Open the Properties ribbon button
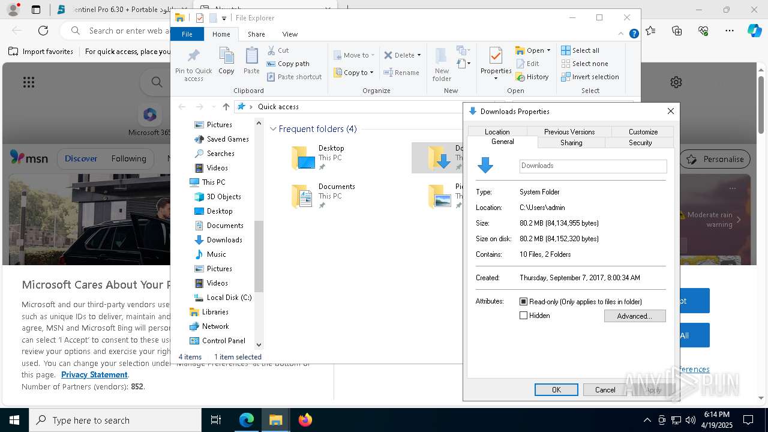This screenshot has height=432, width=768. (x=496, y=65)
